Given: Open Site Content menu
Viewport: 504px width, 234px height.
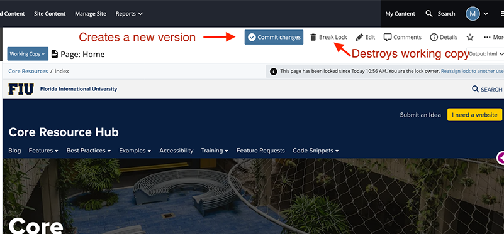Looking at the screenshot, I should point(50,14).
